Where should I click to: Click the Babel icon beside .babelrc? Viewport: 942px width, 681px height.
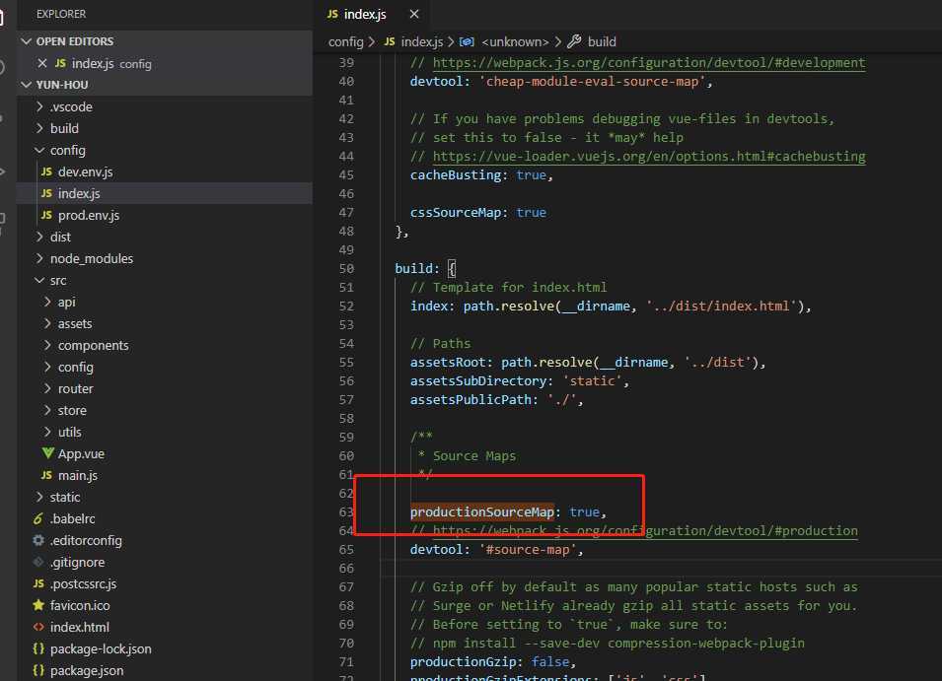tap(38, 518)
